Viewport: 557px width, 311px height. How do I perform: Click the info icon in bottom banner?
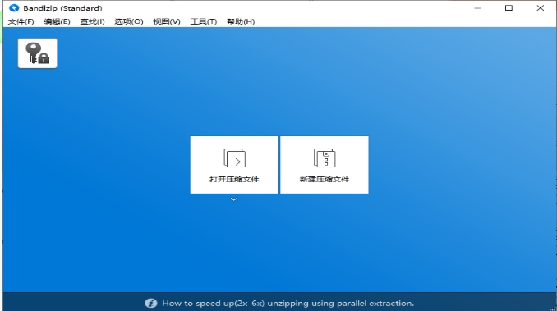[x=150, y=303]
